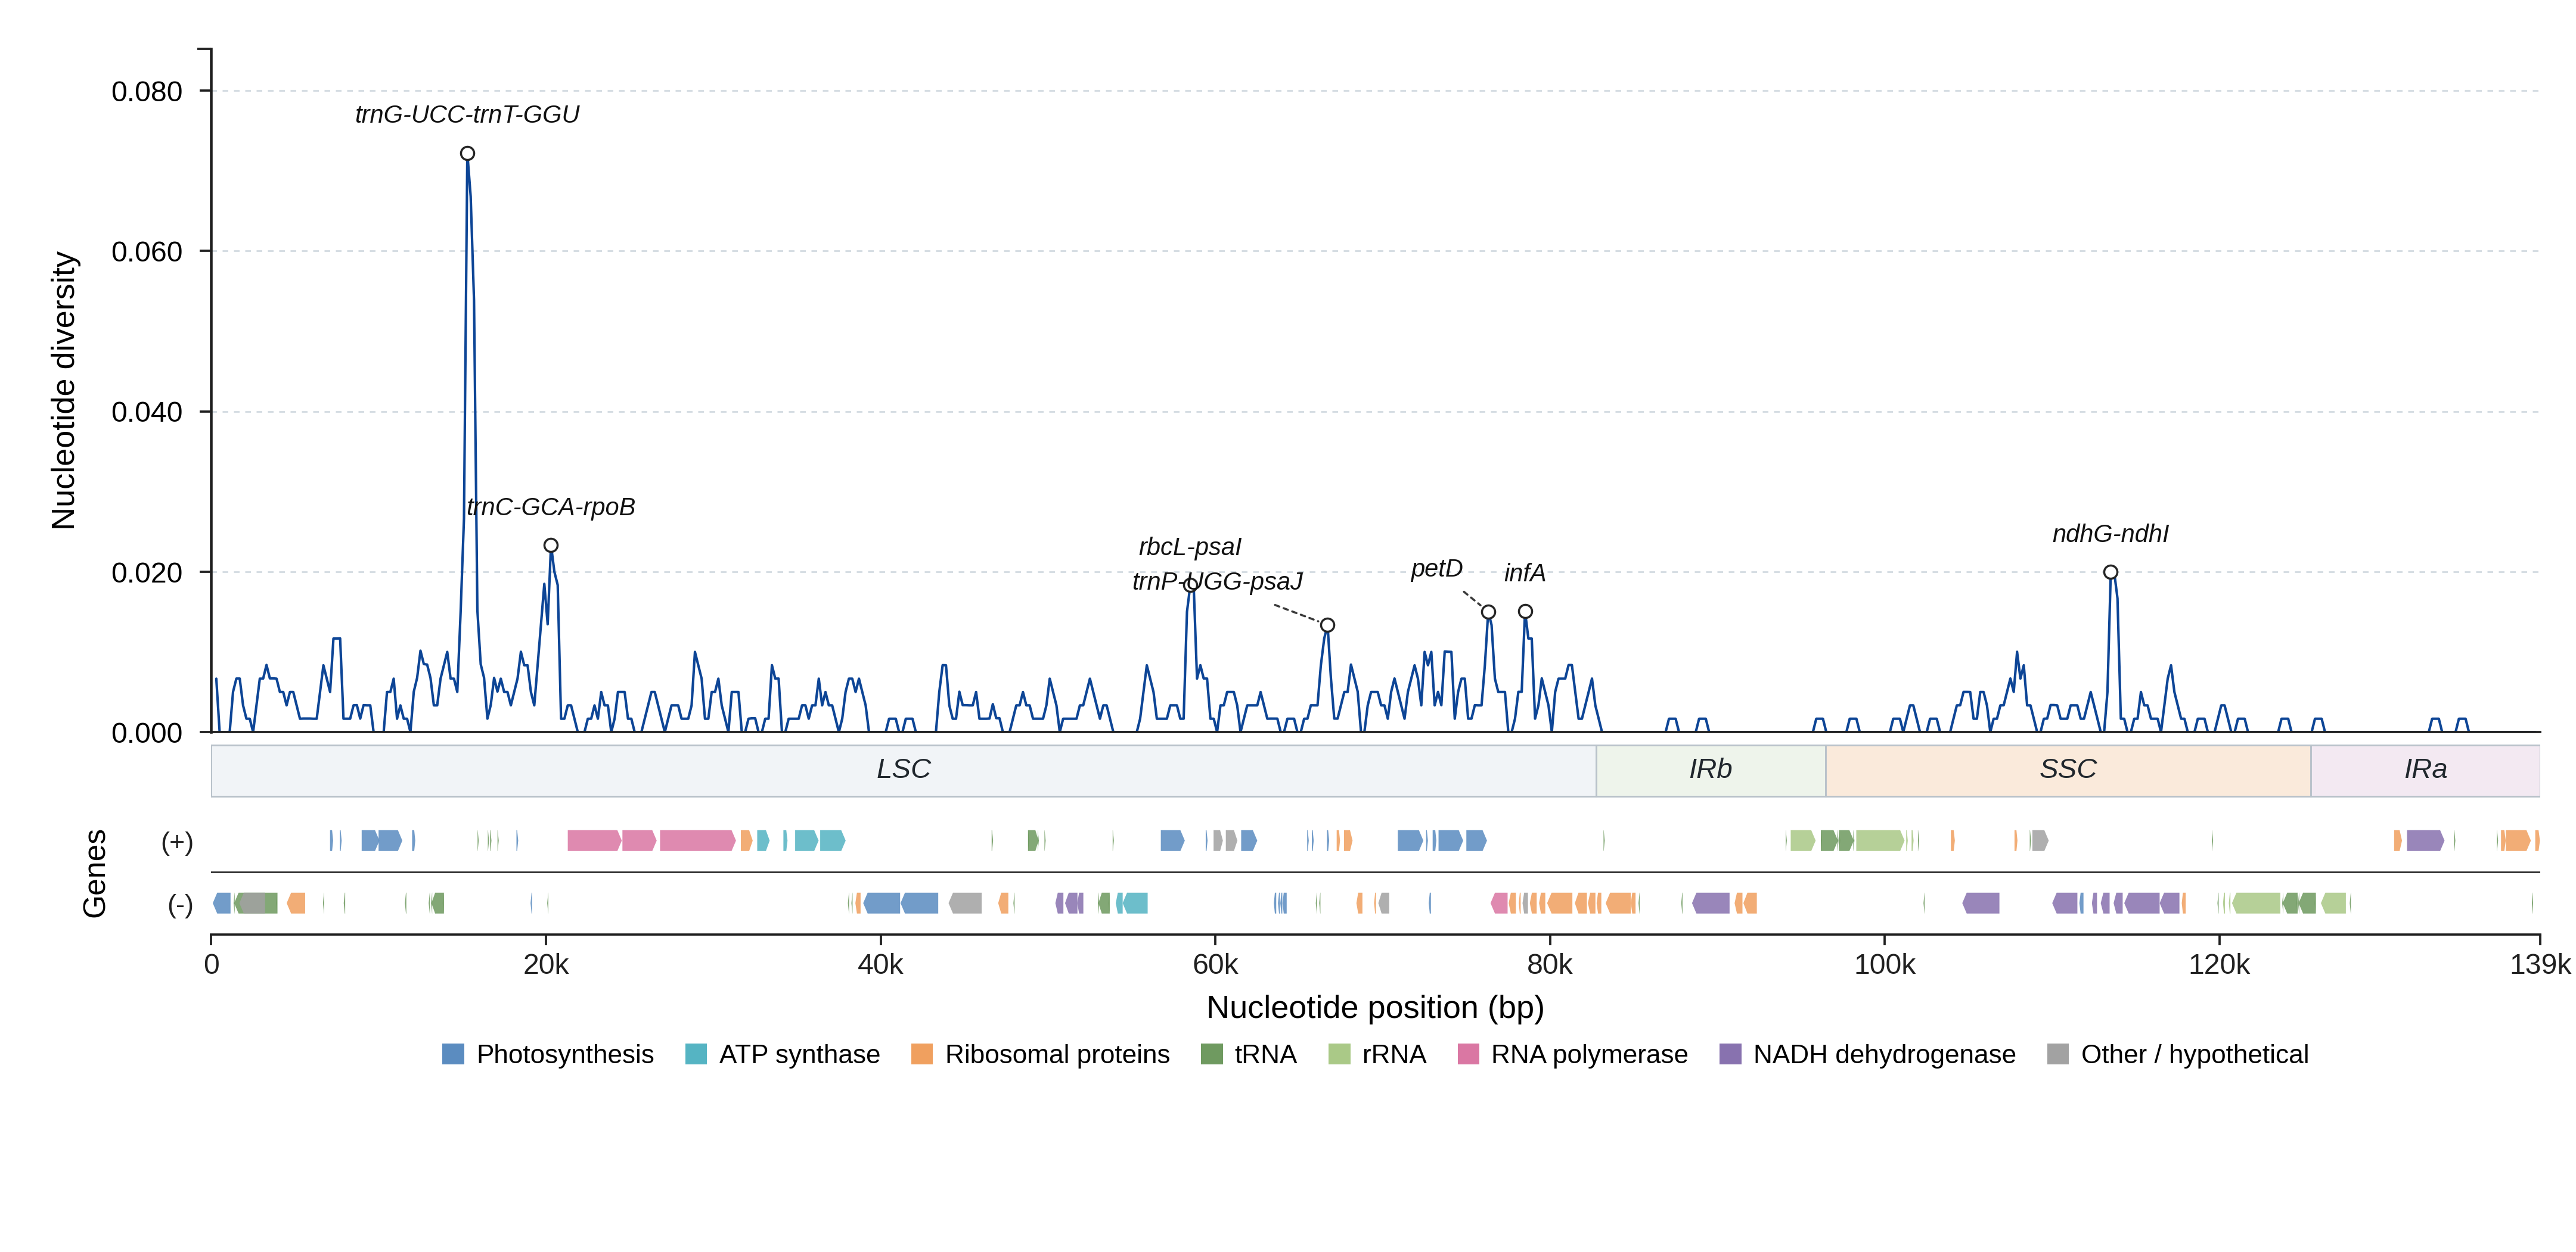The width and height of the screenshot is (2576, 1252).
Task: Select the tRNA legend color square
Action: (x=1212, y=1054)
